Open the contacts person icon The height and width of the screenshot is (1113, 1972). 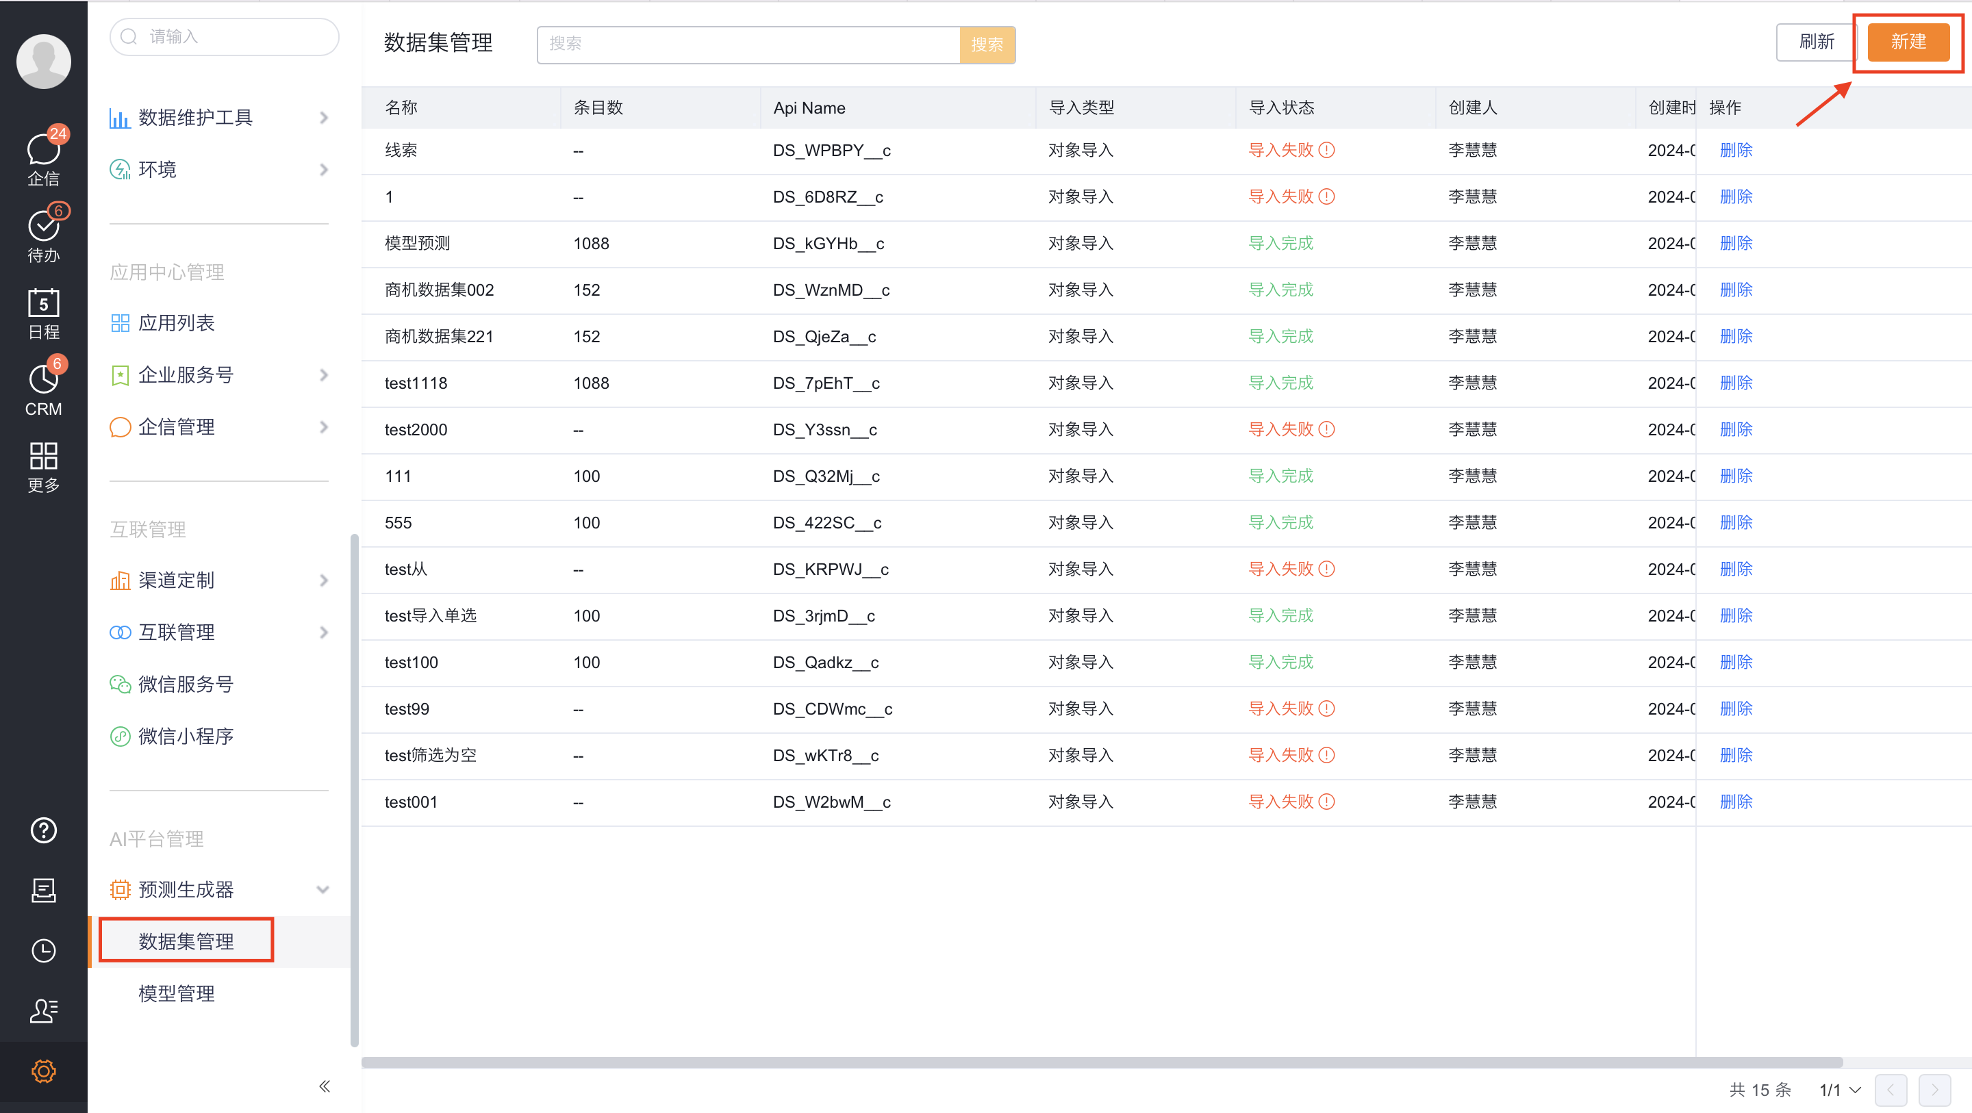(x=44, y=1010)
